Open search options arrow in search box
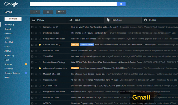 click(115, 4)
